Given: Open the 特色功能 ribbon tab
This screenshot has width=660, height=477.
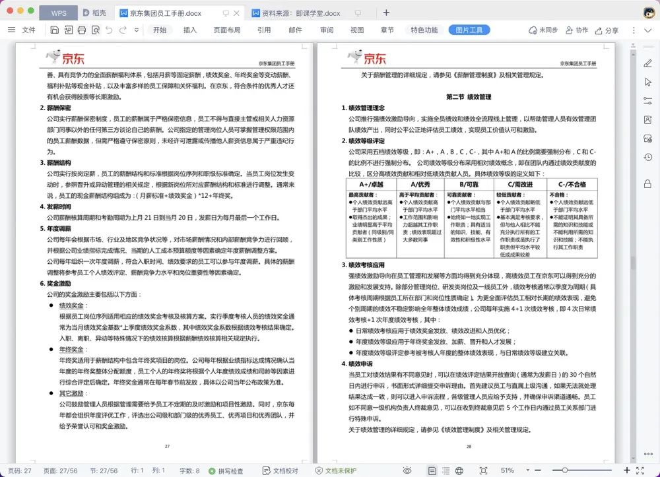Looking at the screenshot, I should 424,30.
